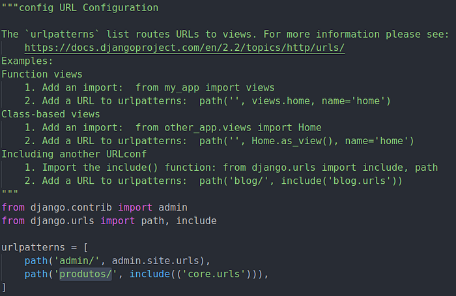Click 'core.urls' inside include call

(x=214, y=274)
